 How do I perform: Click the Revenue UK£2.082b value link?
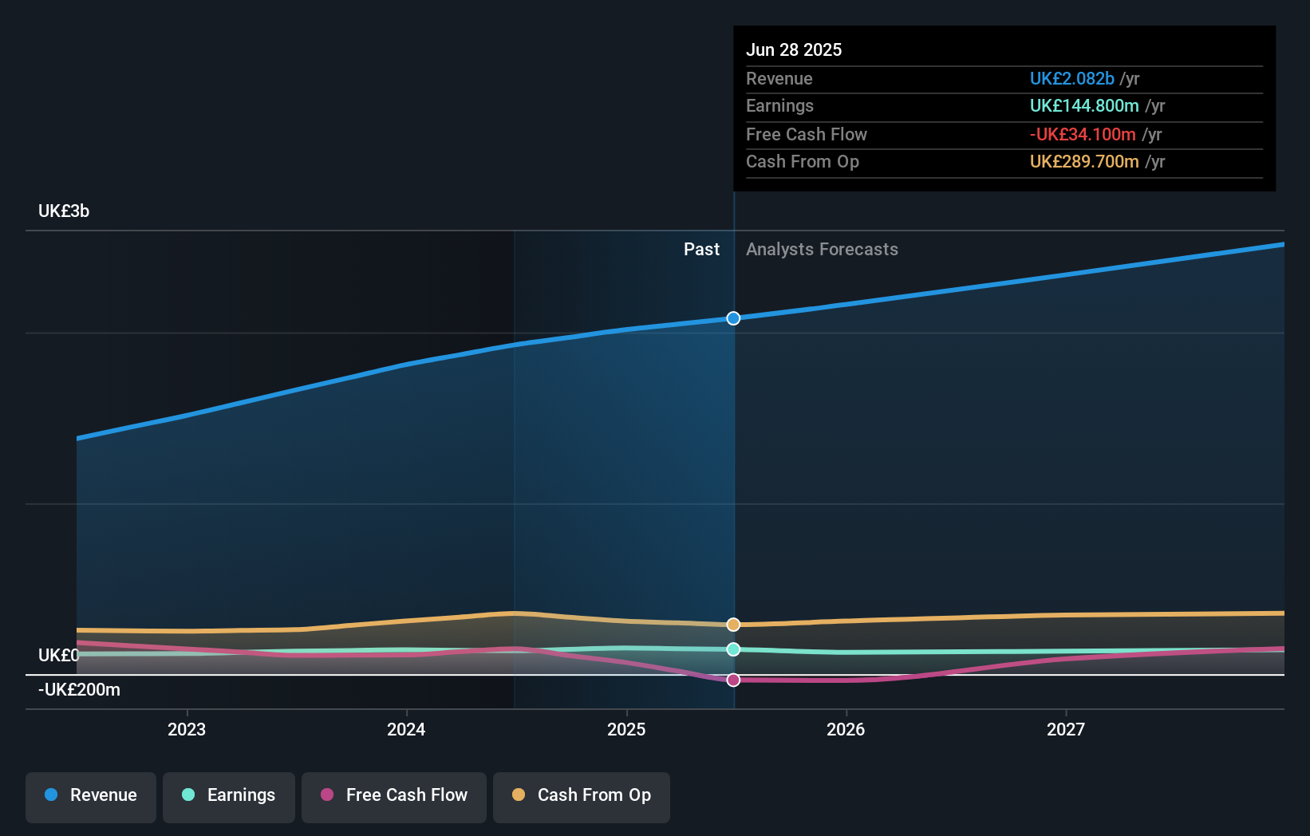(1071, 78)
